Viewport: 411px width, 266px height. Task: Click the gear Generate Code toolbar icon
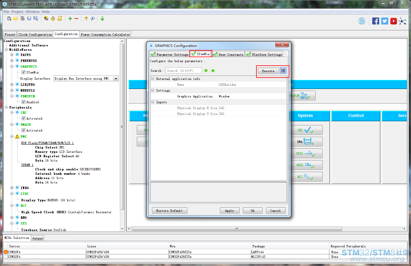point(53,18)
